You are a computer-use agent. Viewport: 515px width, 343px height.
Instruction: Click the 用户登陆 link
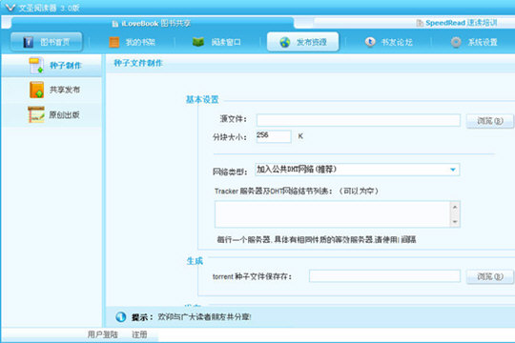point(102,334)
